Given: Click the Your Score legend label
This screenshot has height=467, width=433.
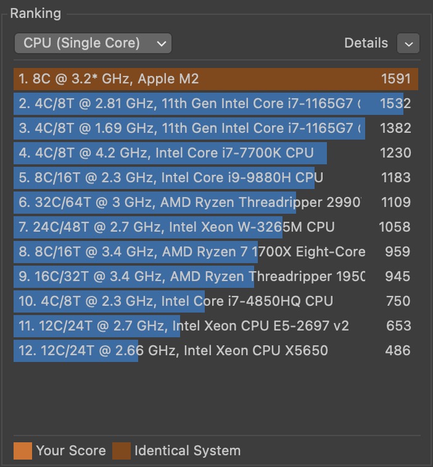Looking at the screenshot, I should coord(71,451).
